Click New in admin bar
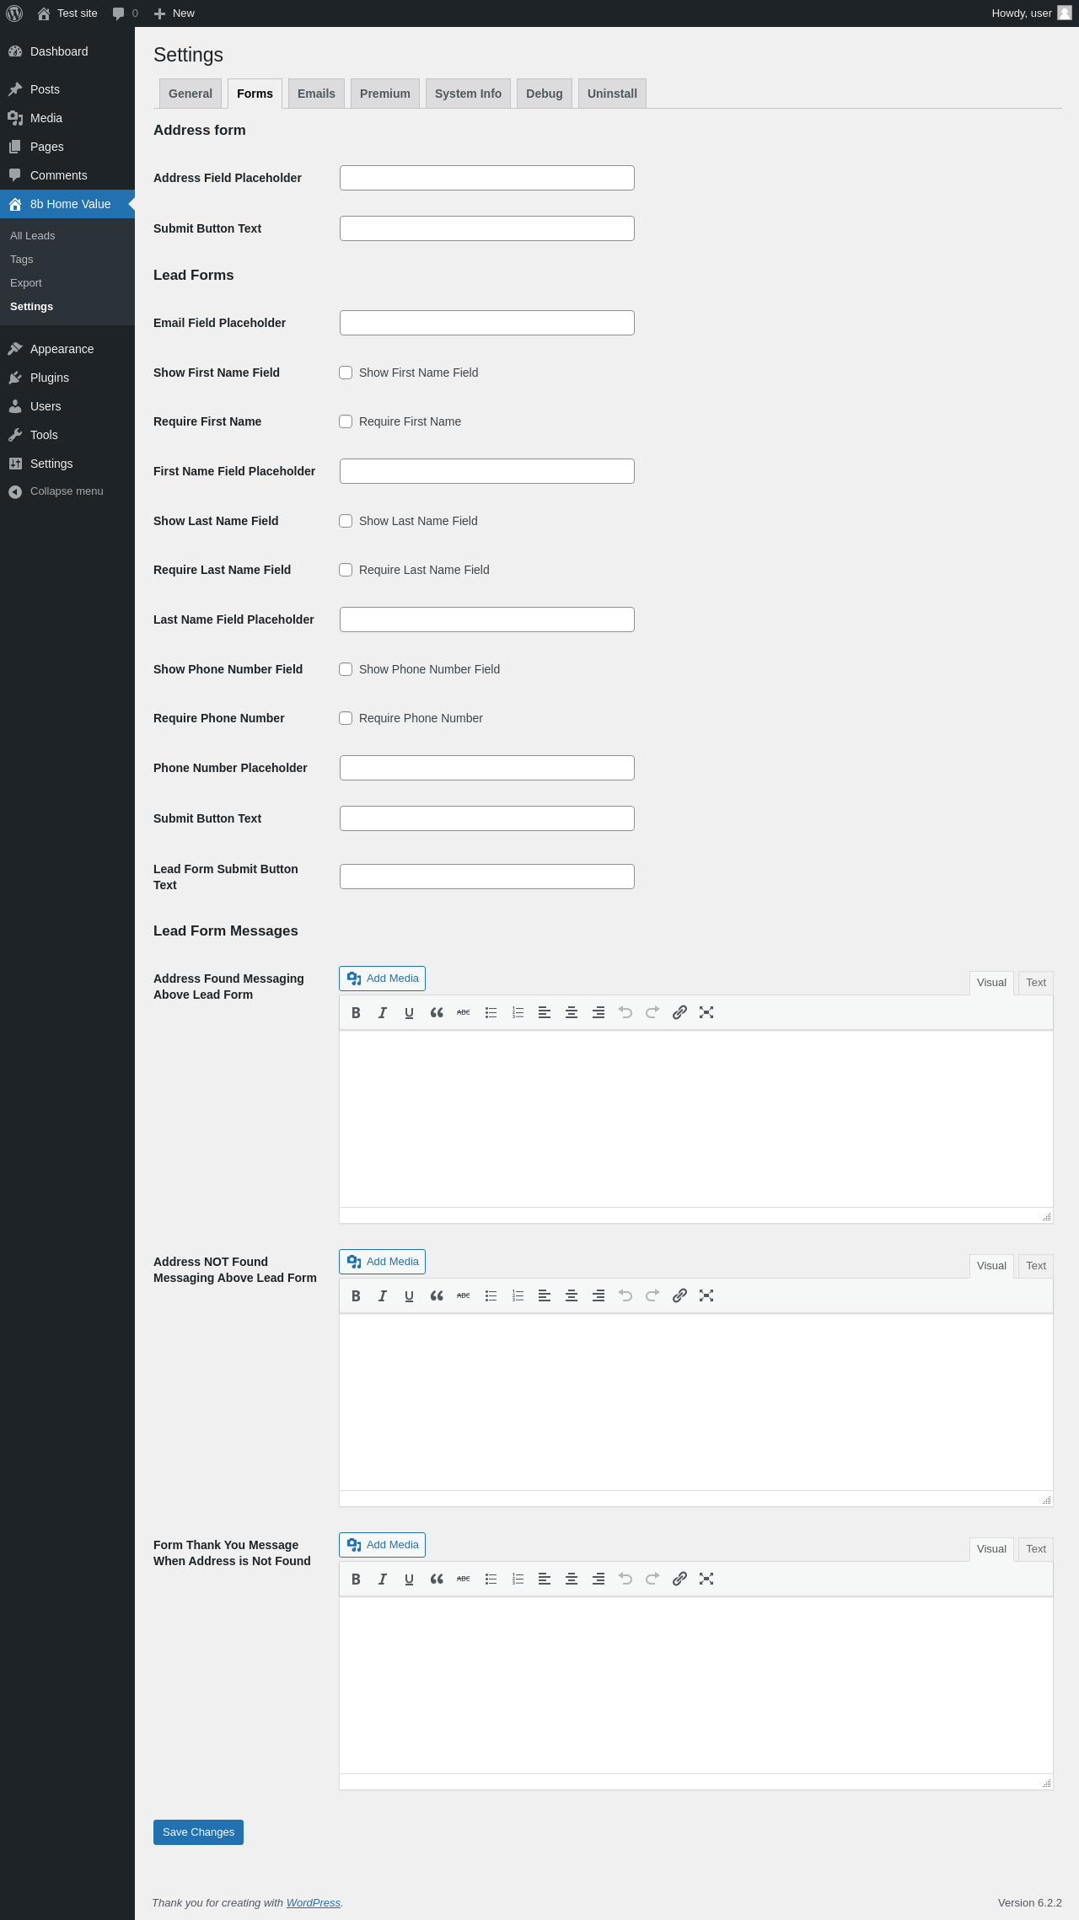The width and height of the screenshot is (1079, 1920). (174, 13)
